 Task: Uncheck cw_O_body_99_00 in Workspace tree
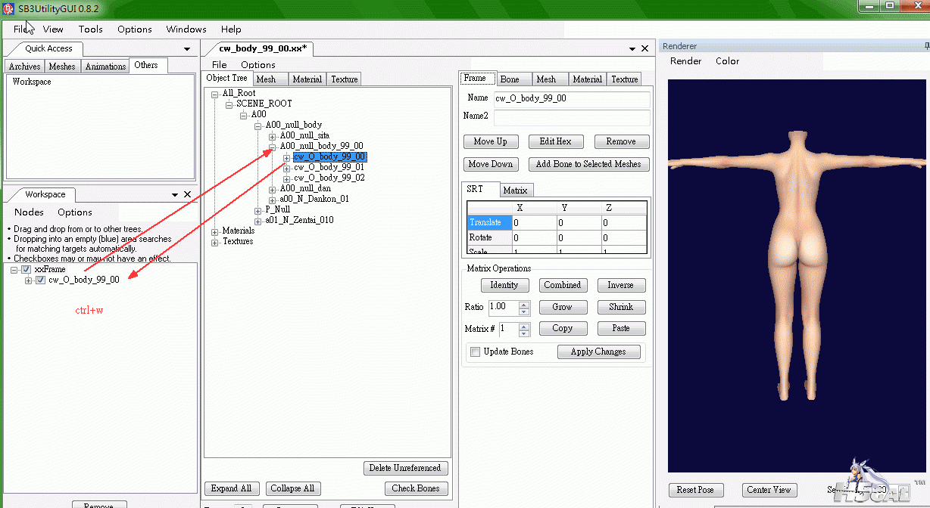(40, 280)
